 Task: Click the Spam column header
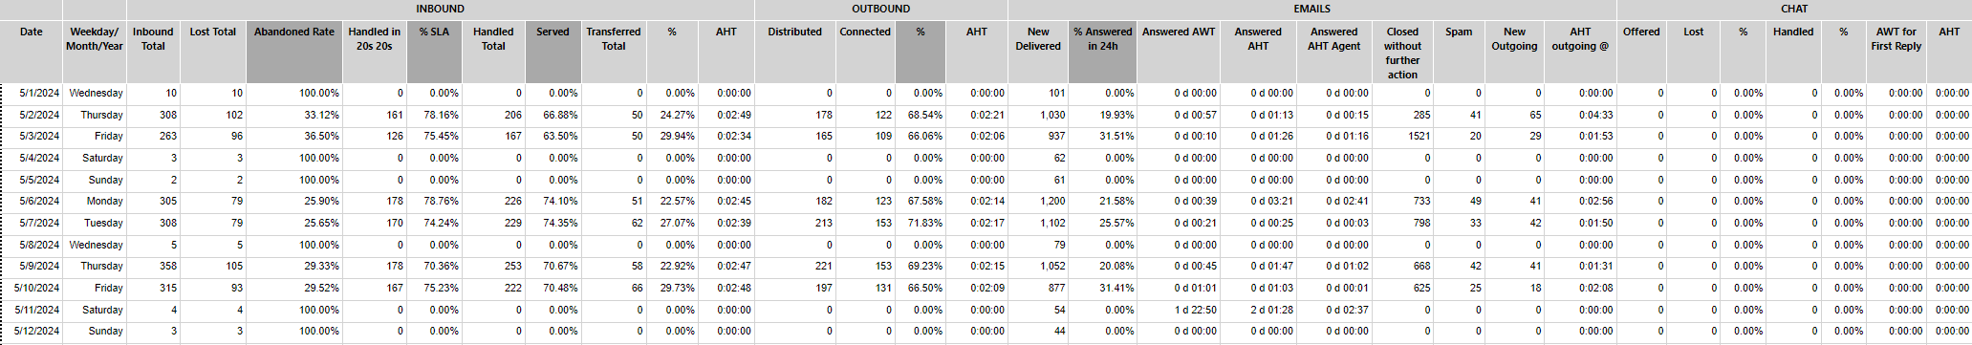(x=1459, y=52)
